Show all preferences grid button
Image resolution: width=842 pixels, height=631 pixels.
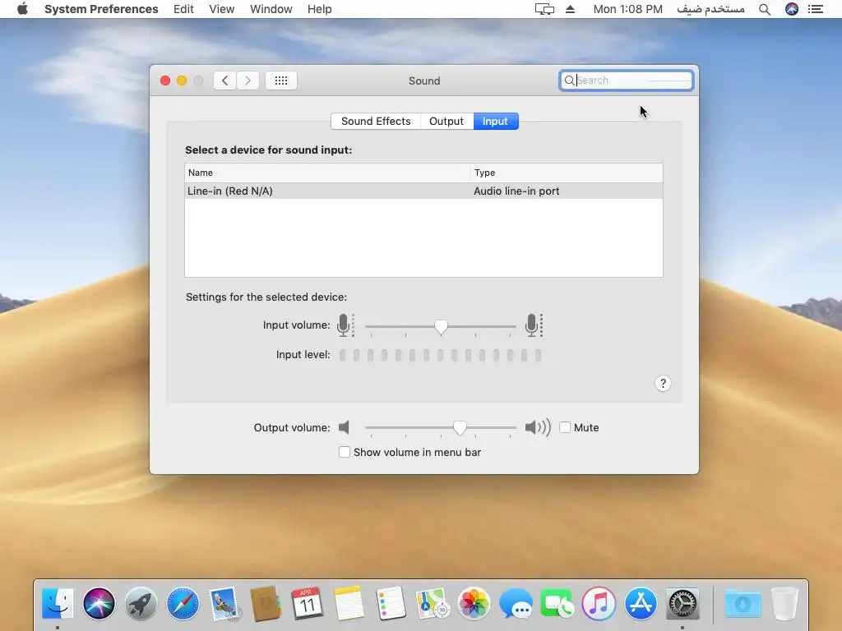click(281, 81)
